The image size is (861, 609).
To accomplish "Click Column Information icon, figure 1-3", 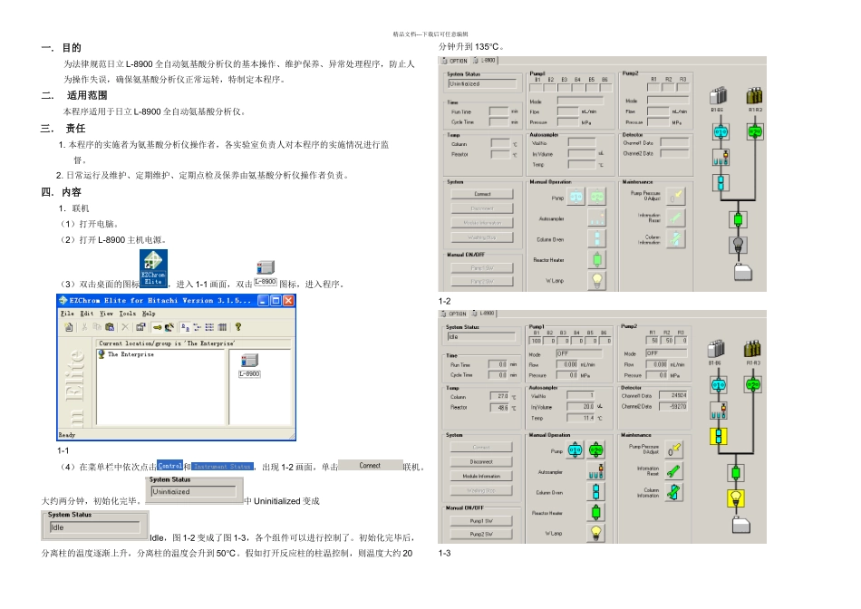I will pyautogui.click(x=674, y=491).
